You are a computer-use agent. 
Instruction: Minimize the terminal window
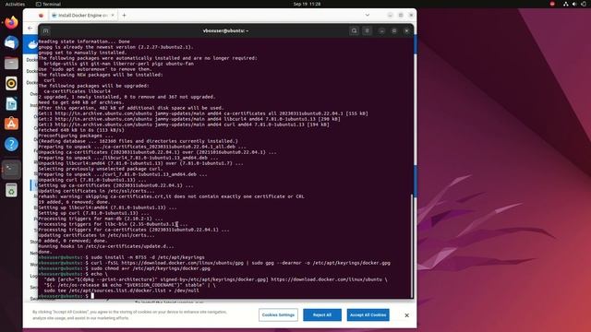pyautogui.click(x=381, y=30)
